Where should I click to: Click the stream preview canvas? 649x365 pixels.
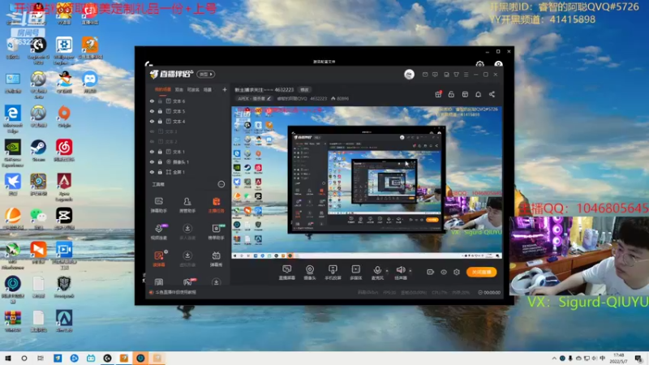pos(367,182)
